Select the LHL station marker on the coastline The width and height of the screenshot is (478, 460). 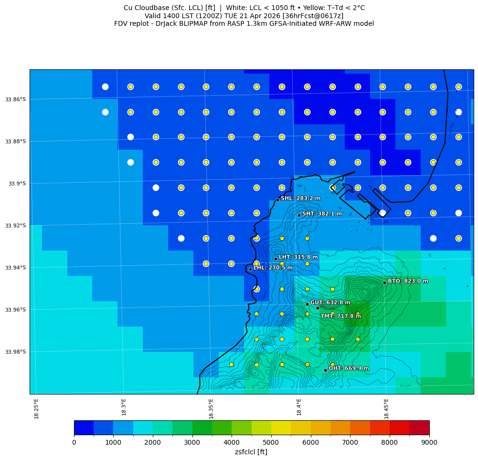click(250, 269)
